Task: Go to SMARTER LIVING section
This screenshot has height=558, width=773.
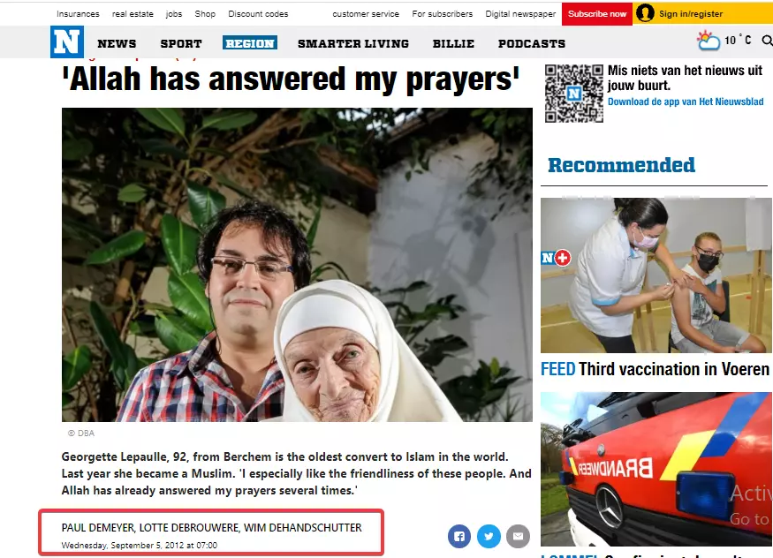Action: pos(353,44)
